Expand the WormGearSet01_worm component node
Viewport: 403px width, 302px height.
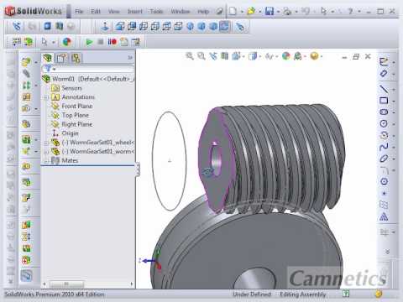[x=46, y=152]
